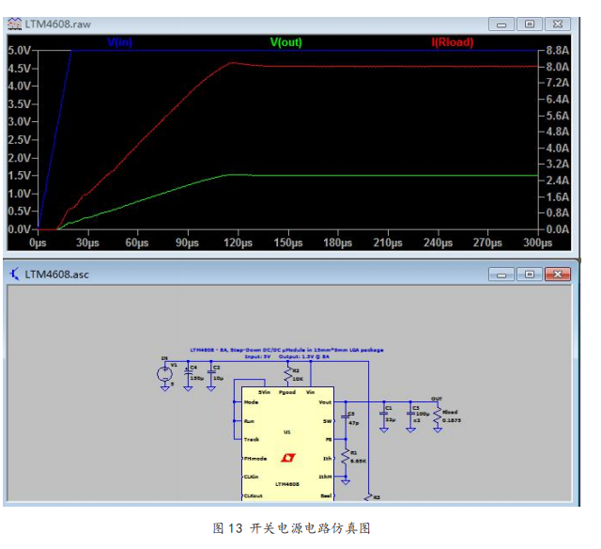Image resolution: width=601 pixels, height=549 pixels.
Task: Minimize the LTM4608.raw waveform window
Action: (x=501, y=24)
